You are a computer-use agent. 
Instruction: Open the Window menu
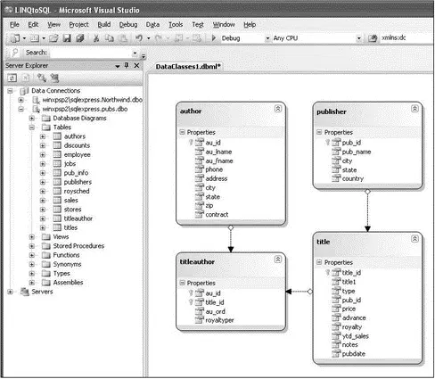tap(224, 25)
